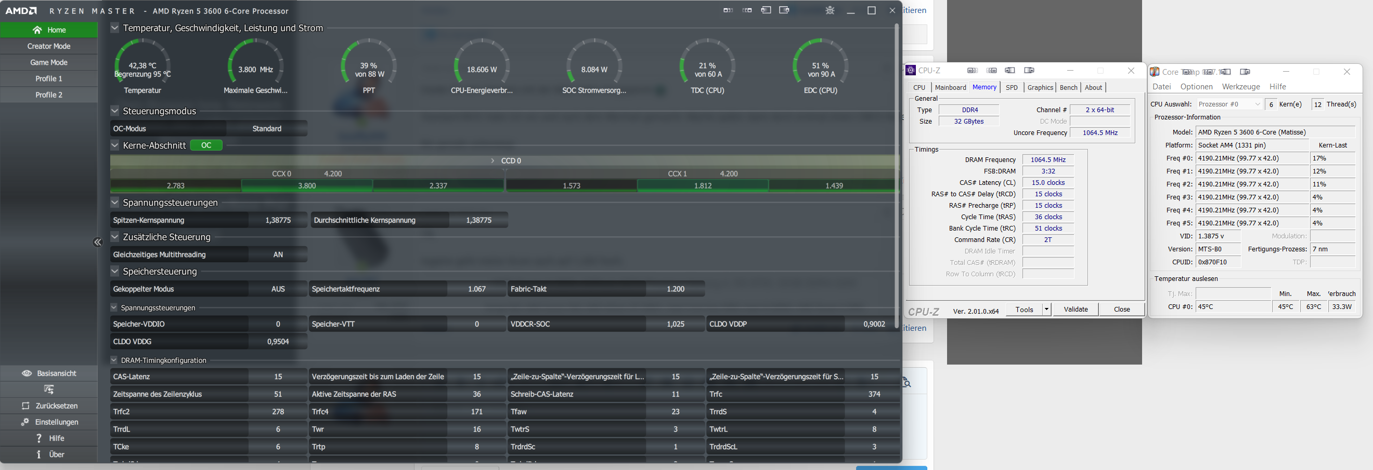Open the Datei menu in Core Temp
Image resolution: width=1373 pixels, height=470 pixels.
(x=1161, y=87)
